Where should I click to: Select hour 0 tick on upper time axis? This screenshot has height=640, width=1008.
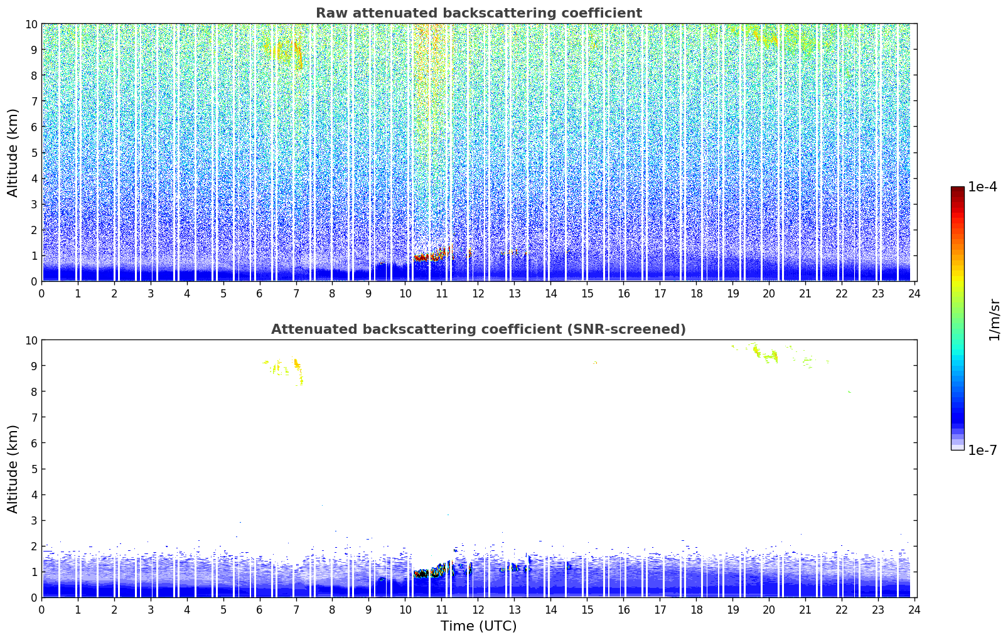tap(42, 294)
